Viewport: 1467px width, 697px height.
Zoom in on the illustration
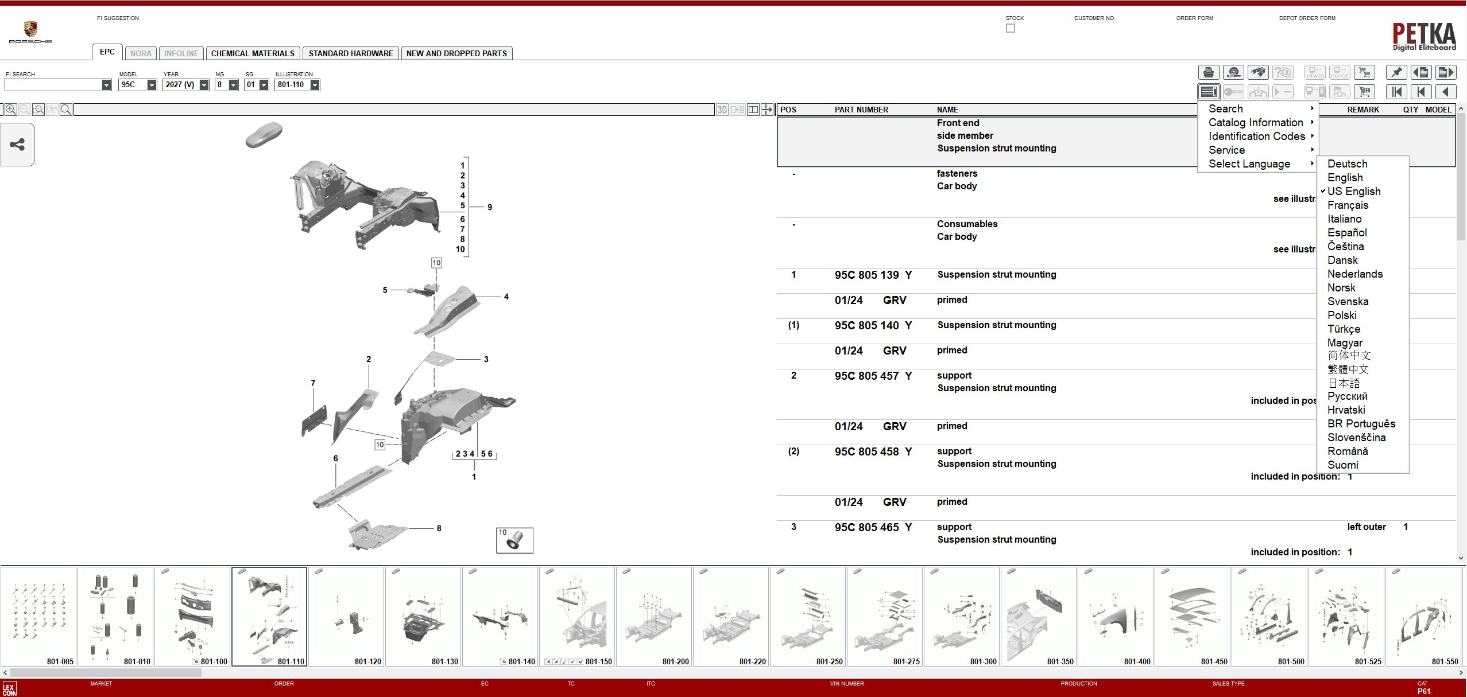tap(10, 110)
